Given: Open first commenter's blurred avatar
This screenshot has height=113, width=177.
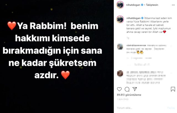Looking at the screenshot, I should [x=120, y=46].
